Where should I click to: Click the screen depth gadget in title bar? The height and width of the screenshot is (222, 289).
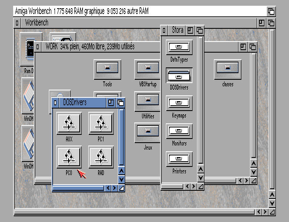point(271,12)
